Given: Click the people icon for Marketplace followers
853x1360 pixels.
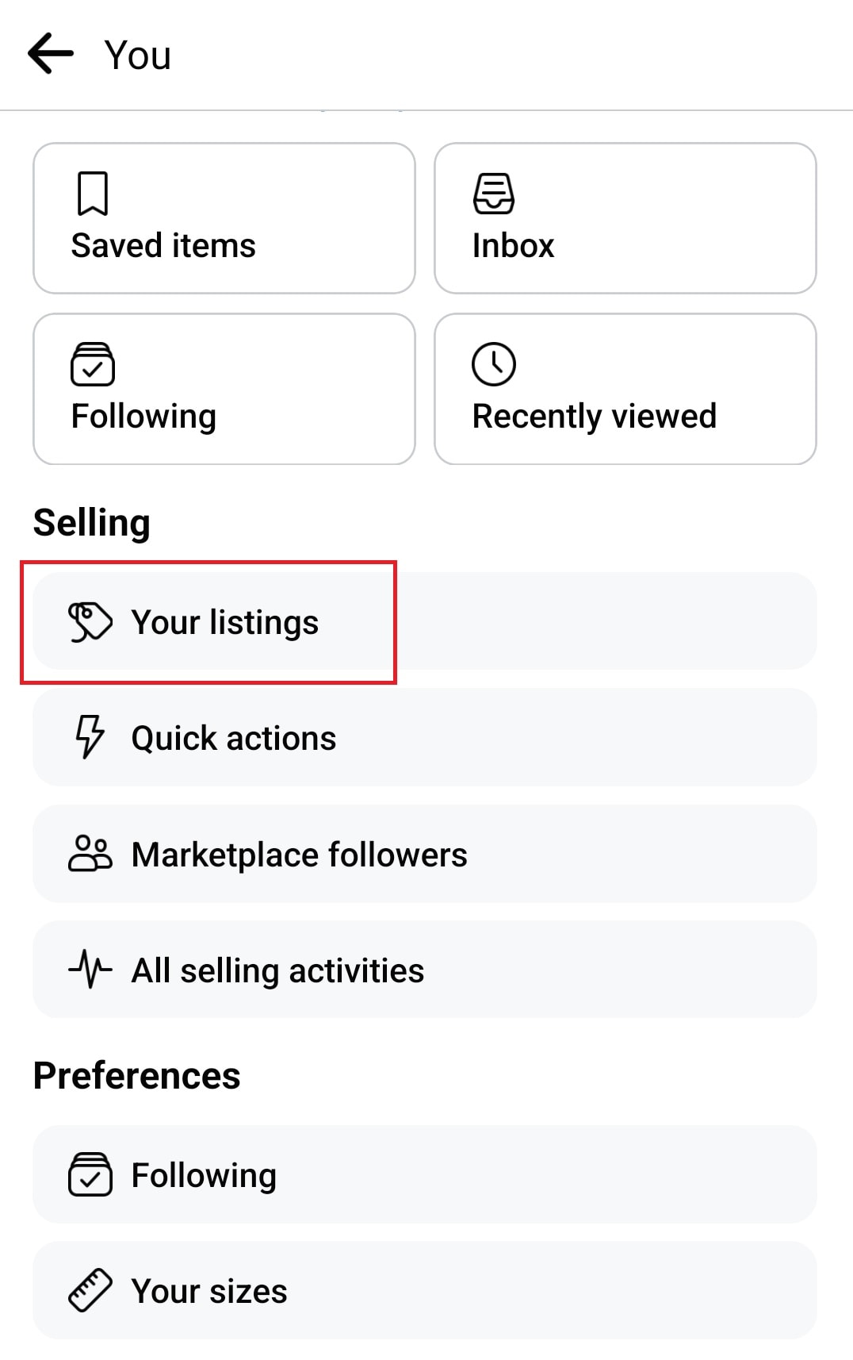Looking at the screenshot, I should point(89,854).
